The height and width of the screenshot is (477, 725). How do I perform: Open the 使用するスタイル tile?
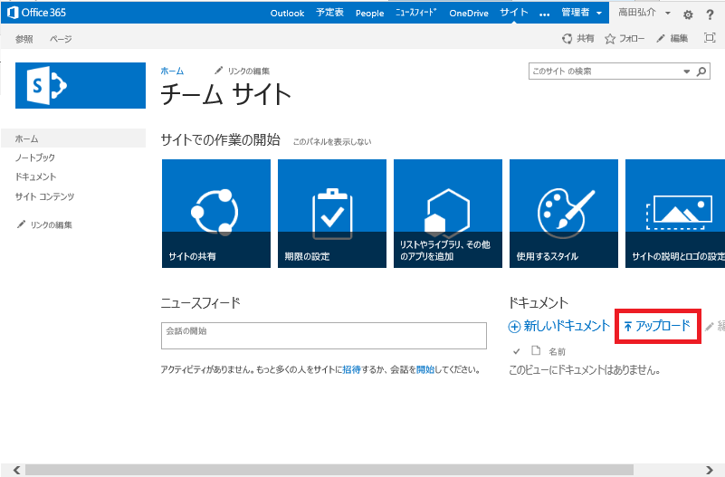[564, 214]
